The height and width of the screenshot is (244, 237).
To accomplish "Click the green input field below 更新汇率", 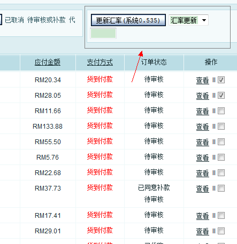I will click(103, 33).
